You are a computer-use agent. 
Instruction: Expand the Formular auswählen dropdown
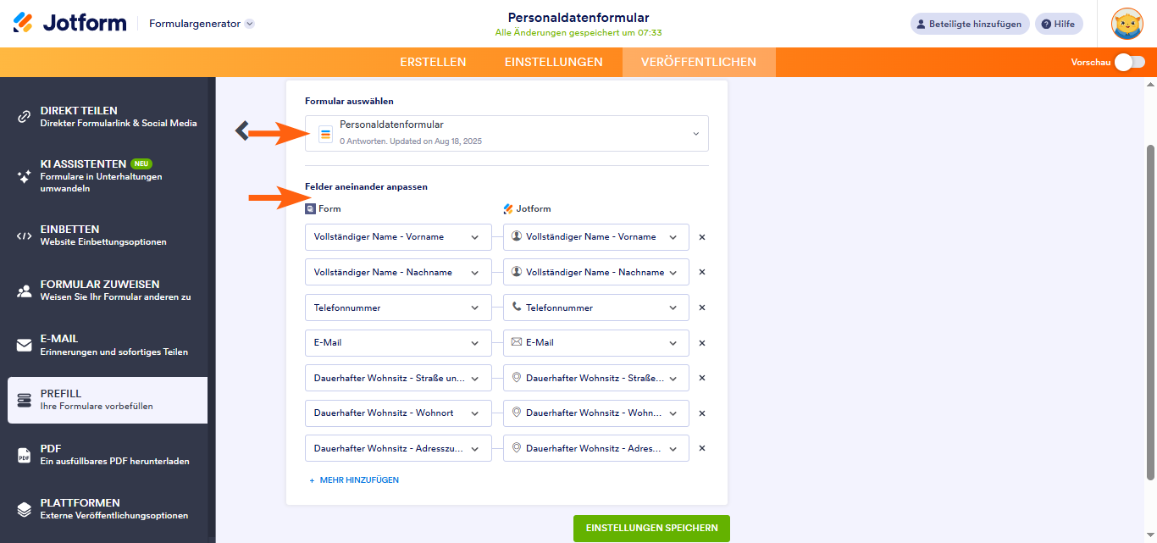[507, 133]
